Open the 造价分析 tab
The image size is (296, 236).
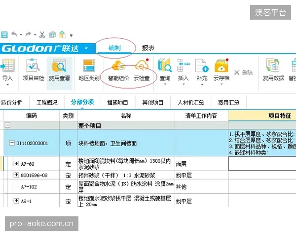(x=12, y=103)
